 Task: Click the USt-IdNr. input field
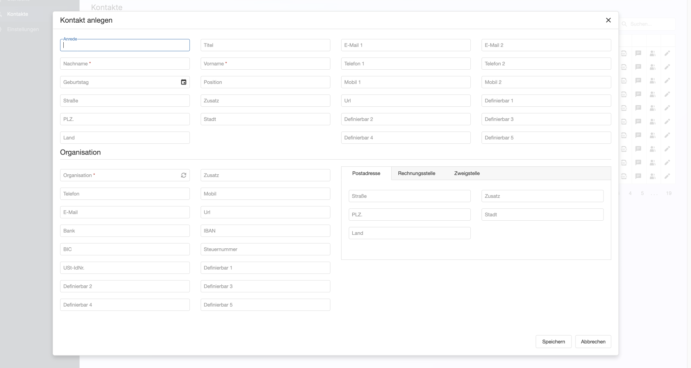(x=125, y=268)
